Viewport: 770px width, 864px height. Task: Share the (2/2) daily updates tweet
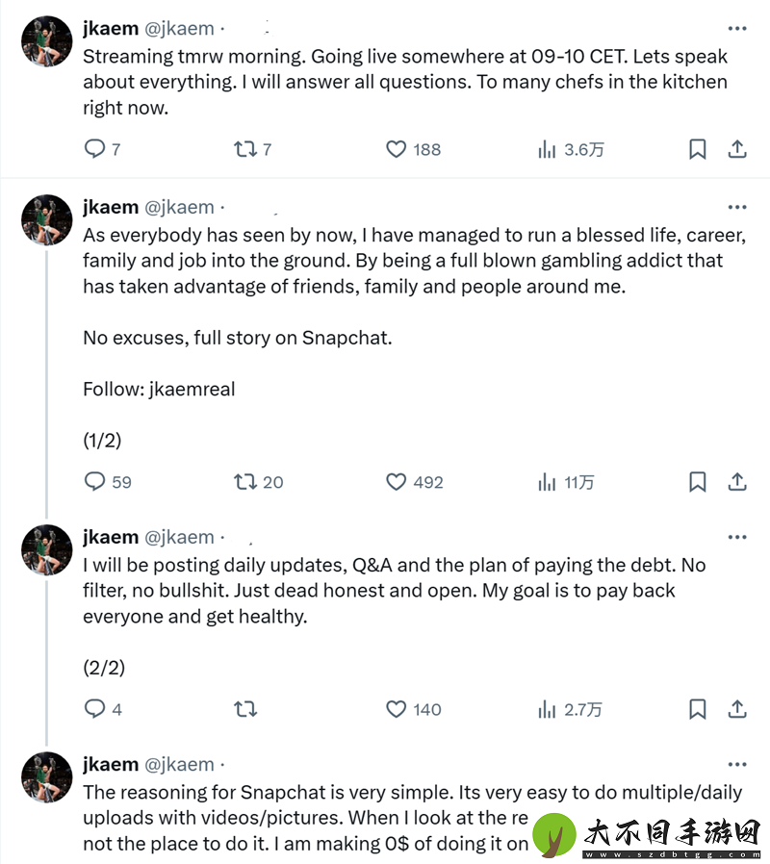click(x=737, y=708)
